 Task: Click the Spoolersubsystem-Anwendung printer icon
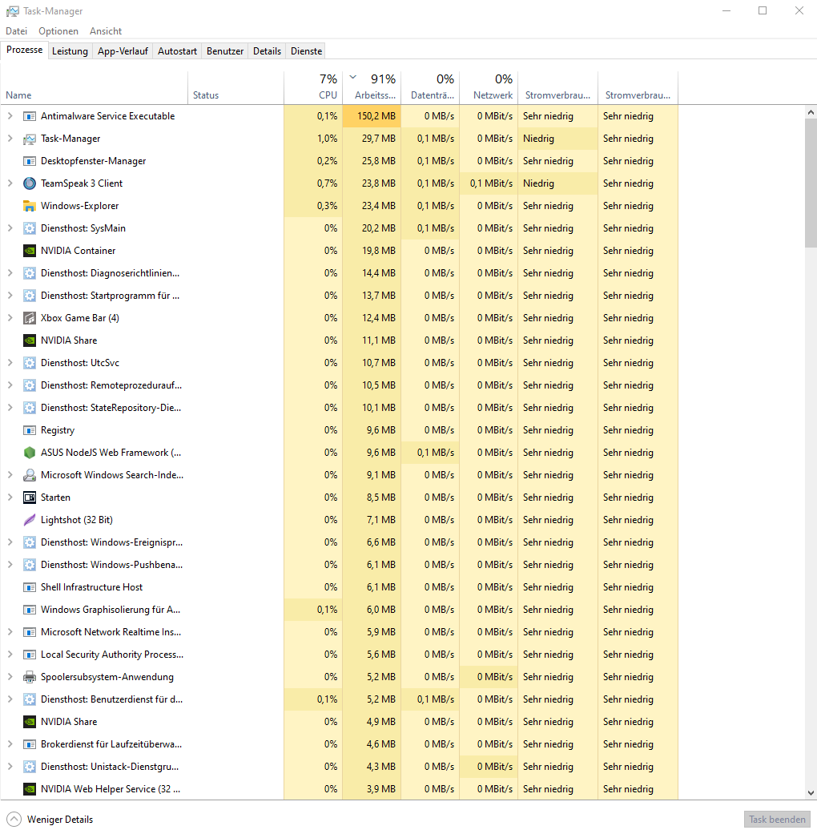pyautogui.click(x=30, y=677)
